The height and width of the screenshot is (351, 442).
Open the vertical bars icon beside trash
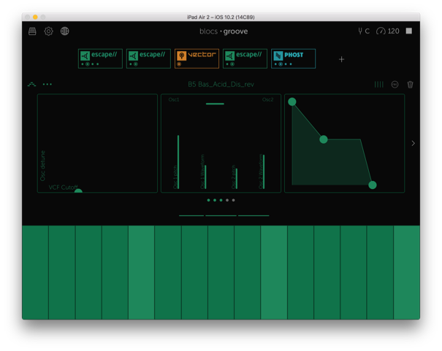point(378,85)
